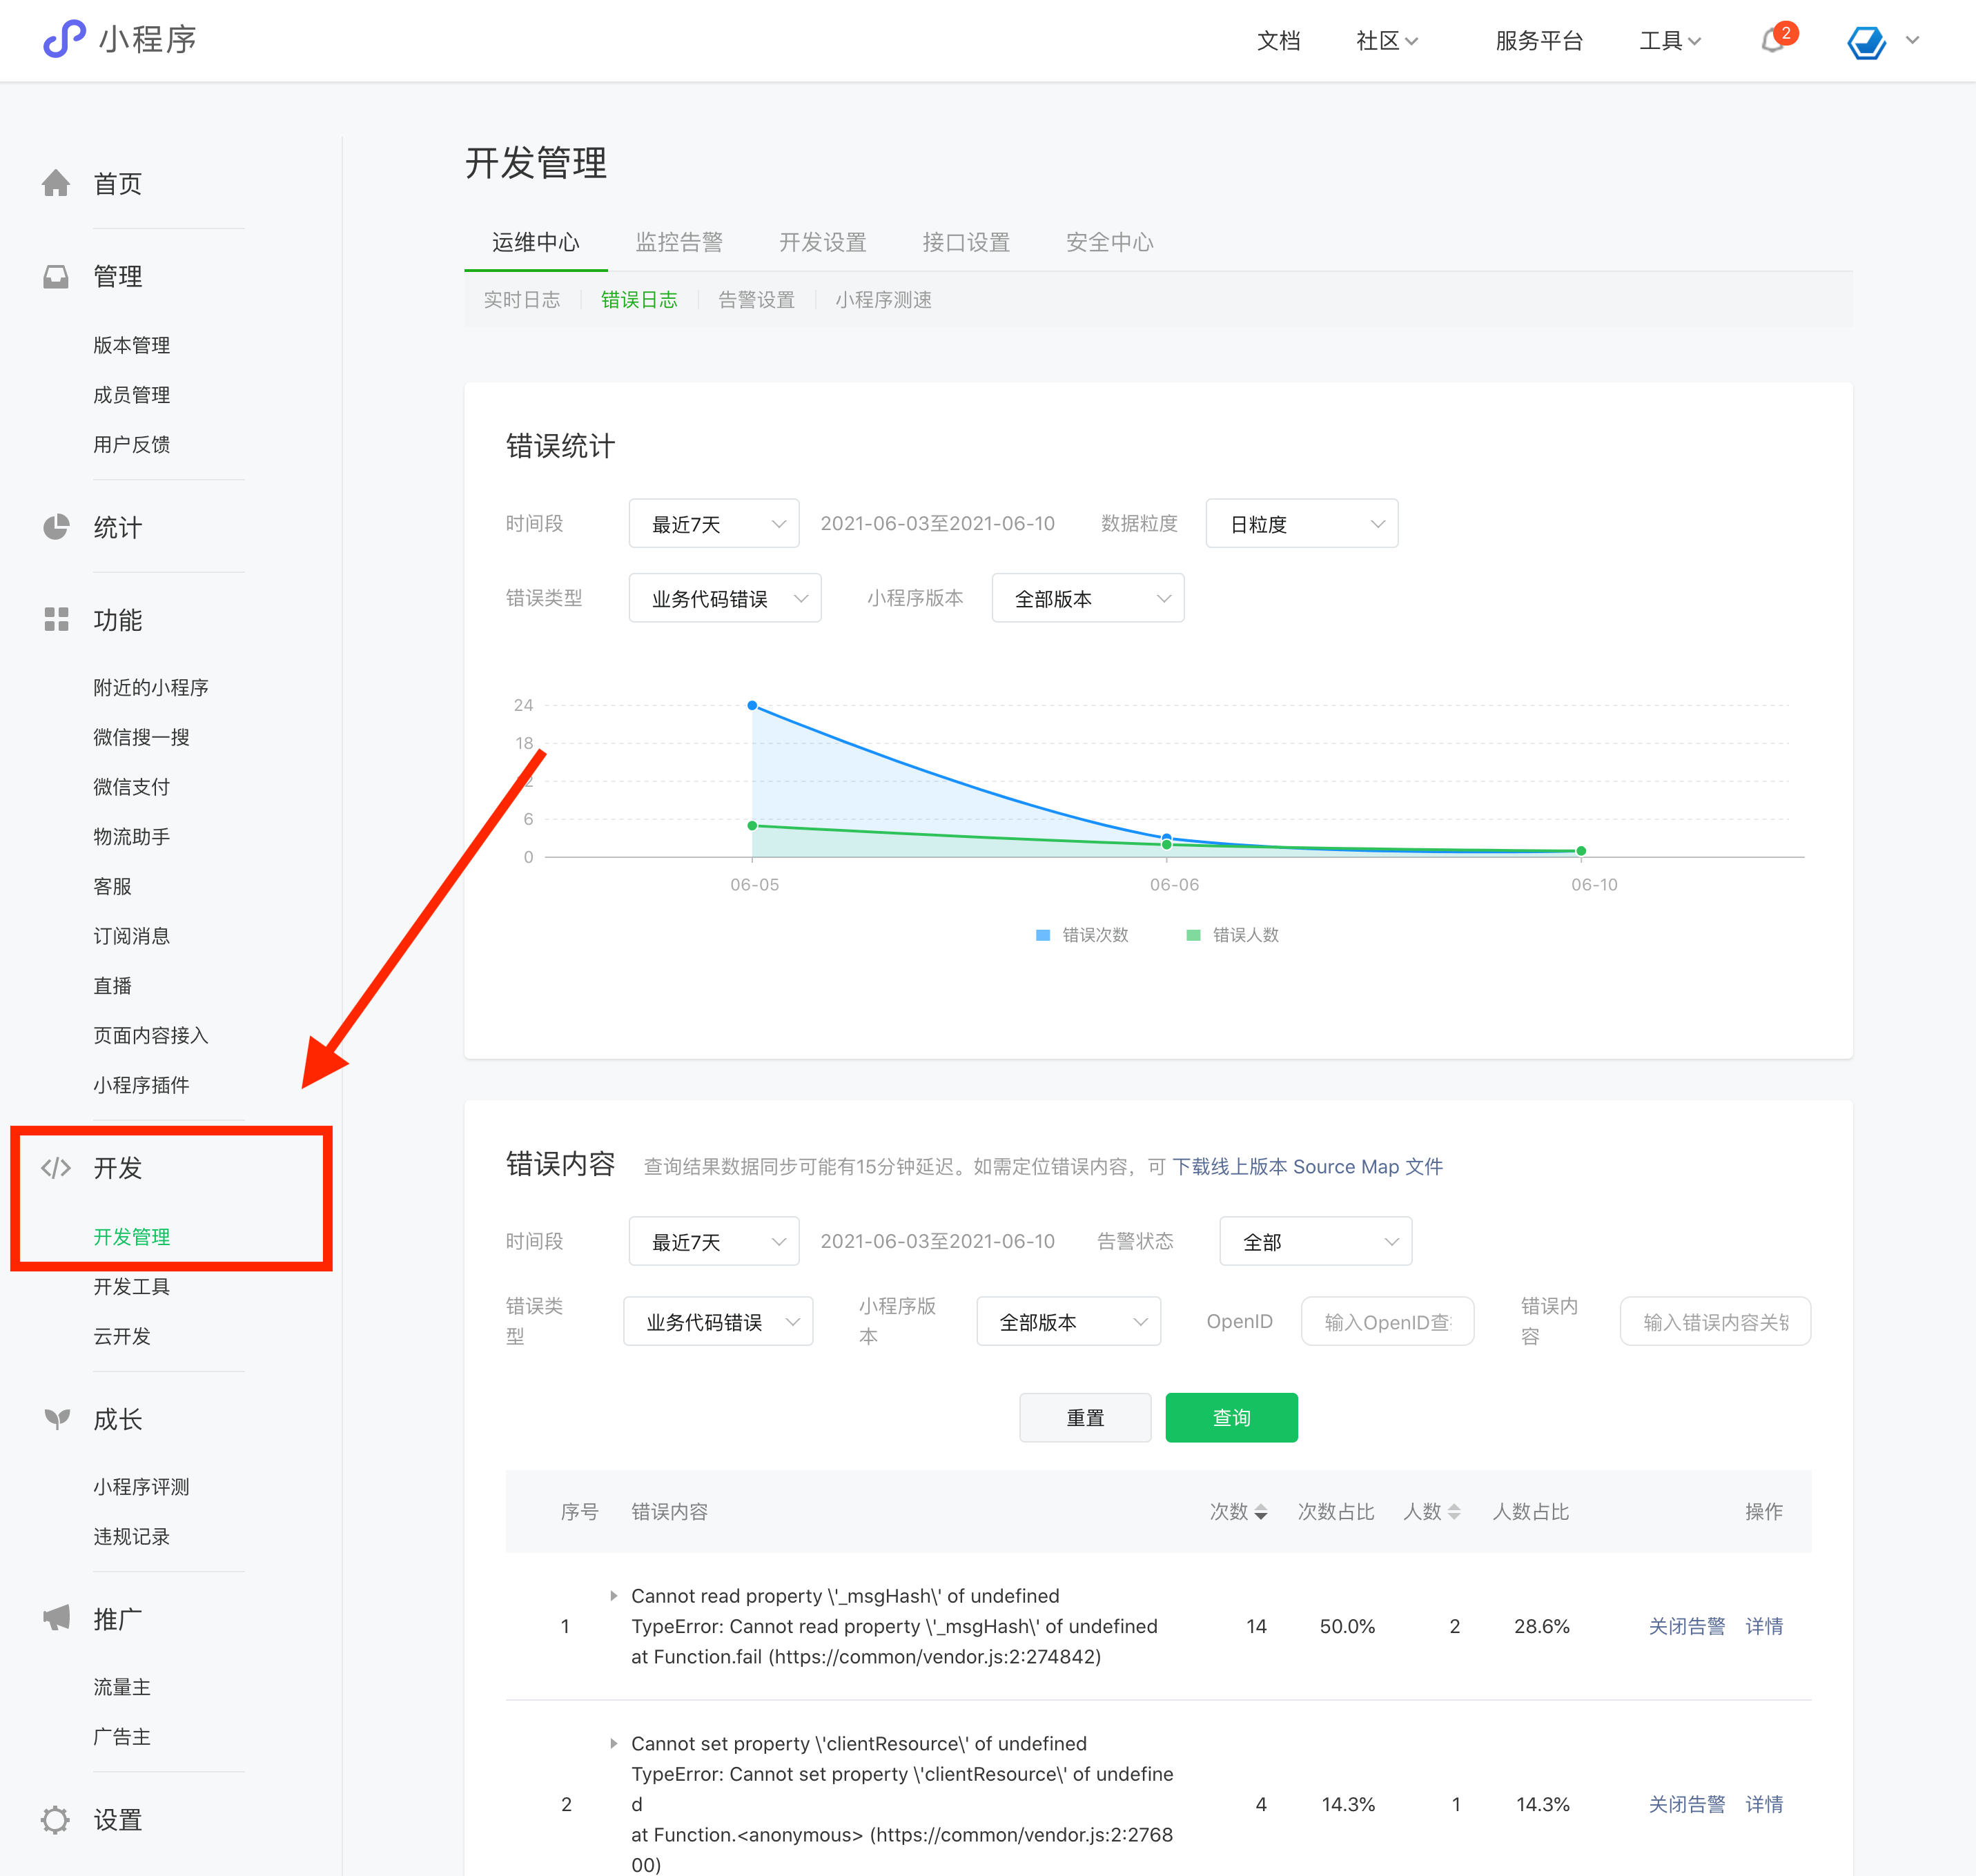This screenshot has height=1876, width=1976.
Task: Click the 统计 pie chart icon
Action: coord(56,527)
